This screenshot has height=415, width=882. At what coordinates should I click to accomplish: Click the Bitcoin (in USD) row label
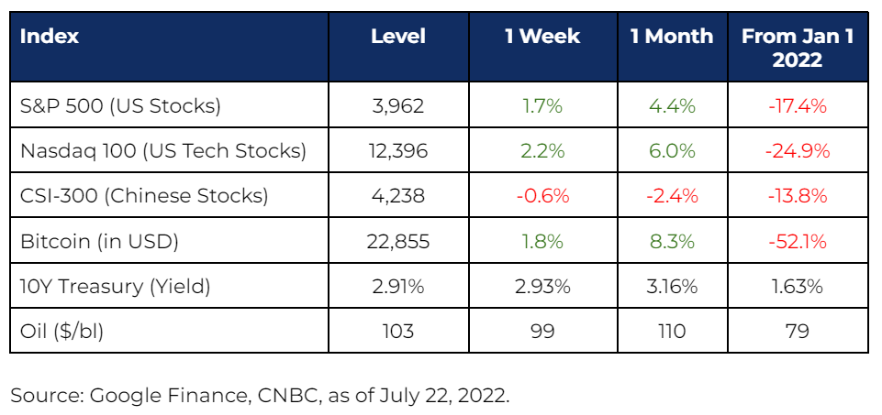point(99,241)
